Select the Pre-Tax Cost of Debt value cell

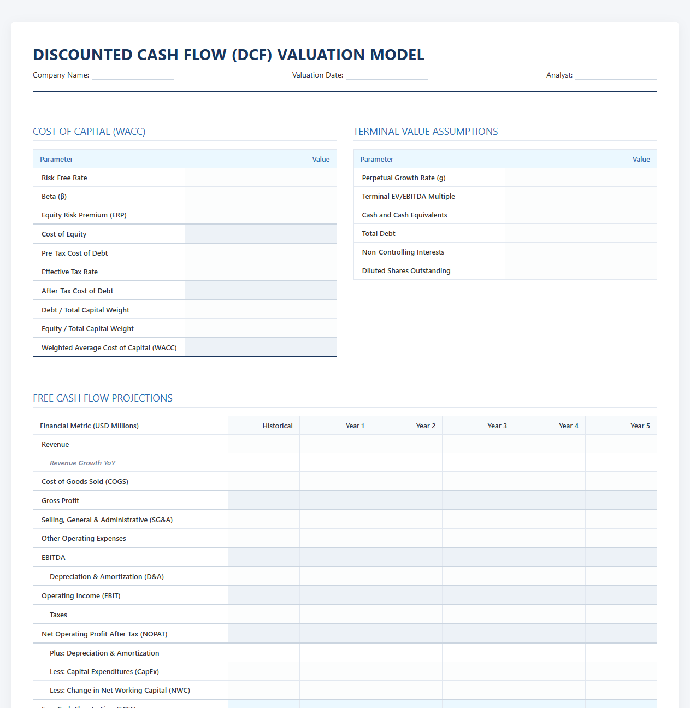coord(261,253)
